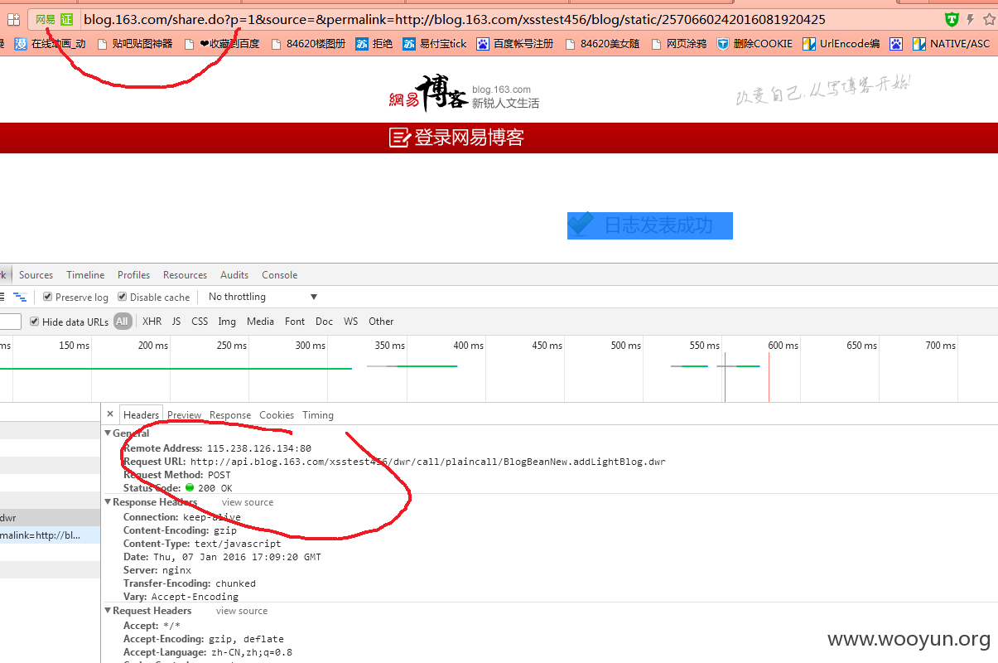
Task: Open the 网页涂鸦 bookmark
Action: click(679, 44)
